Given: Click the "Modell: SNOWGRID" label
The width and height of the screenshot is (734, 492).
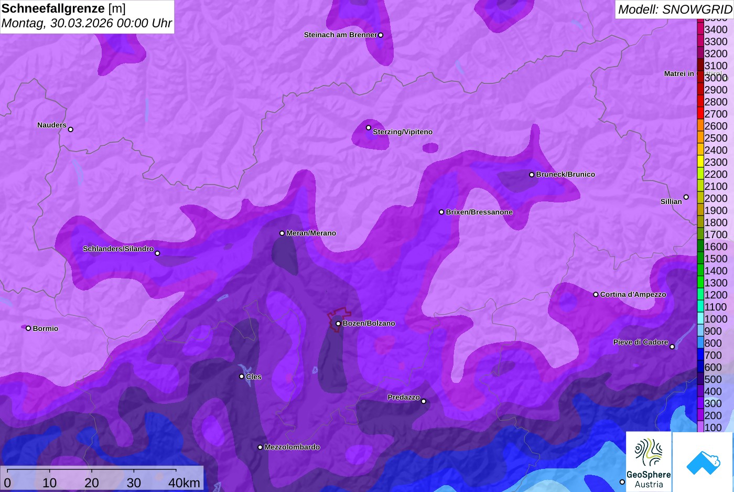Looking at the screenshot, I should tap(675, 9).
